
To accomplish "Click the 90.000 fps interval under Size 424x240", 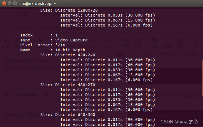I will 108,60.
